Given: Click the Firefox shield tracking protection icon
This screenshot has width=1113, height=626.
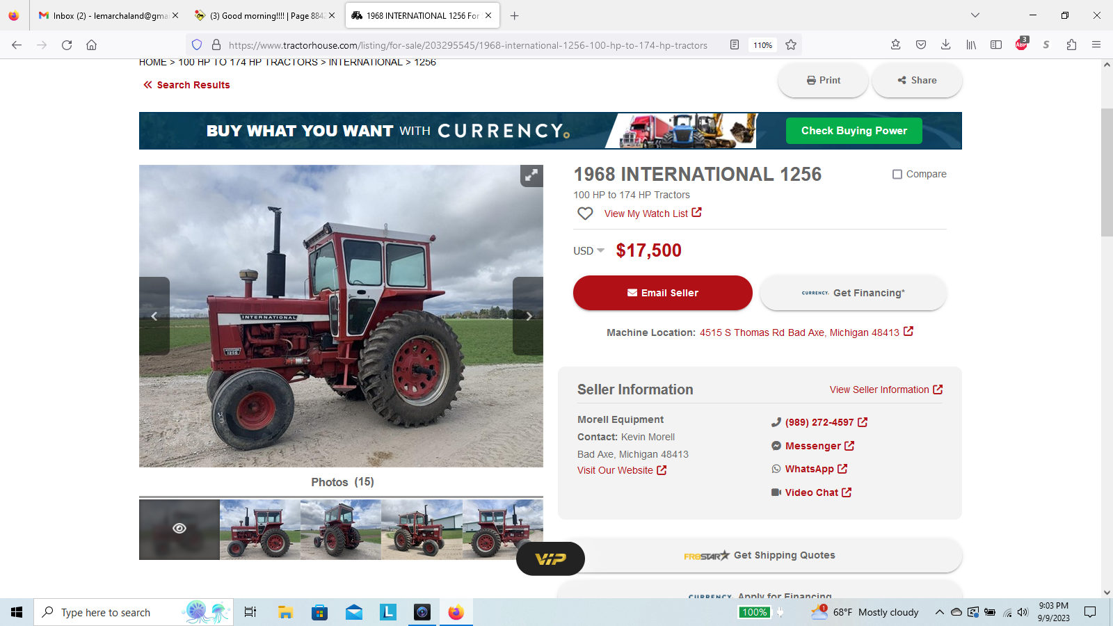Looking at the screenshot, I should [x=197, y=45].
